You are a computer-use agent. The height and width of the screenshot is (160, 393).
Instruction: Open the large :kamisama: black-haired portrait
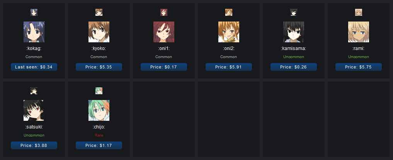click(294, 32)
